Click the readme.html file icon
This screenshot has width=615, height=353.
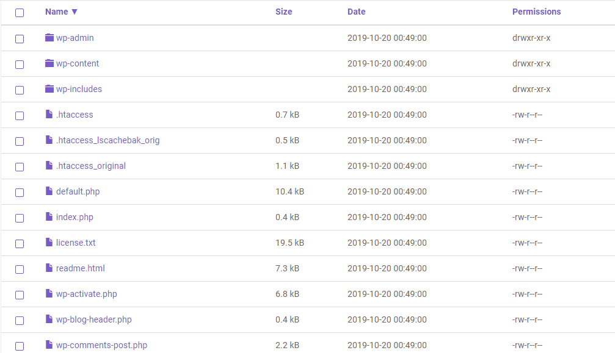click(49, 267)
